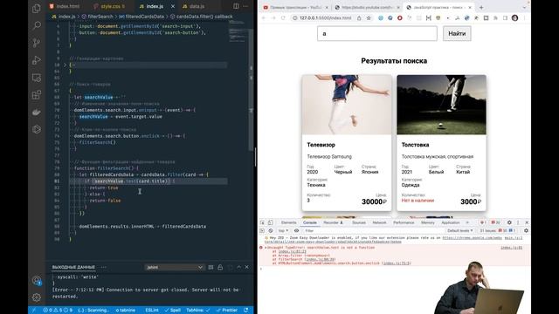
Task: Open the Chrome Extensions puzzle menu
Action: click(x=495, y=17)
